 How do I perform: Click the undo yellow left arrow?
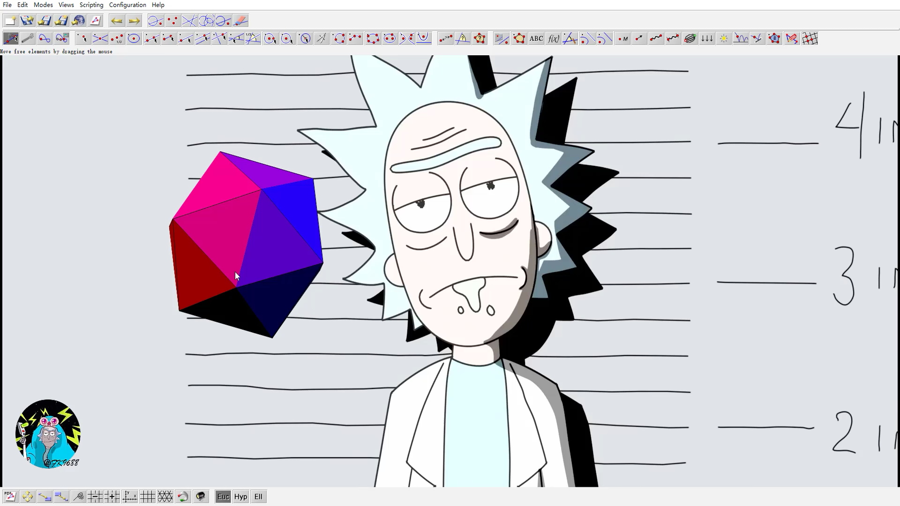coord(117,21)
